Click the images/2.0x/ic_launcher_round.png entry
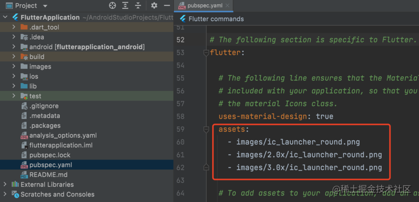The width and height of the screenshot is (419, 202). pos(309,155)
